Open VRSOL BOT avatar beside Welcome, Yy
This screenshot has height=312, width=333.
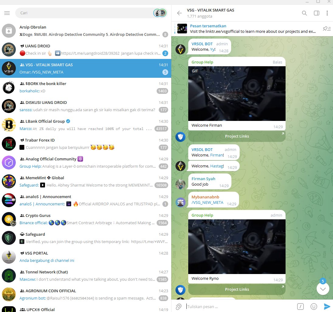[181, 50]
